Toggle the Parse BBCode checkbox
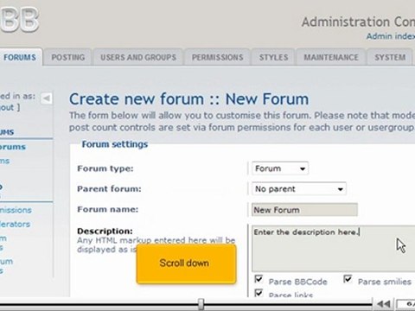The image size is (415, 311). [x=259, y=279]
